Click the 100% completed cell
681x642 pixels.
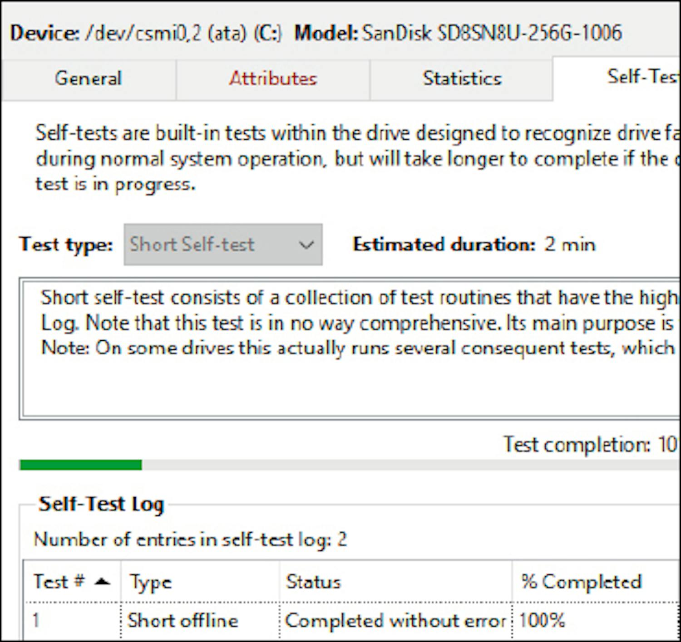coord(542,620)
